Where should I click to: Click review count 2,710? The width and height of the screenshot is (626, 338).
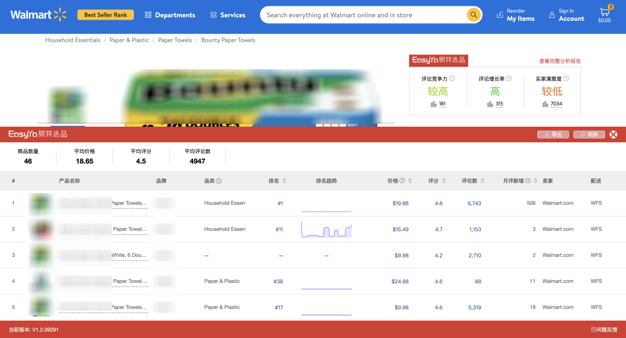click(475, 255)
